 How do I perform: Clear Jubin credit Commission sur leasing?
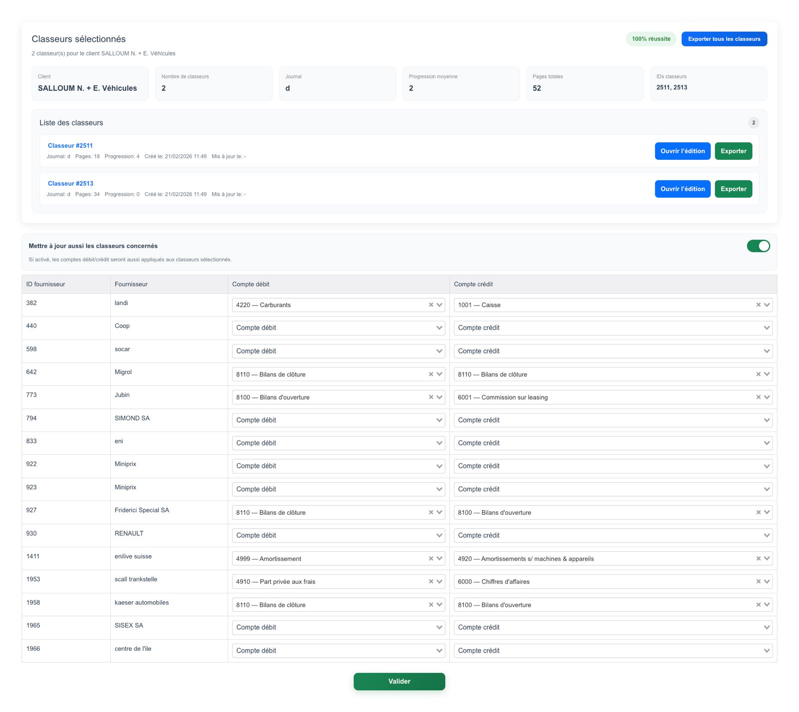pos(758,397)
